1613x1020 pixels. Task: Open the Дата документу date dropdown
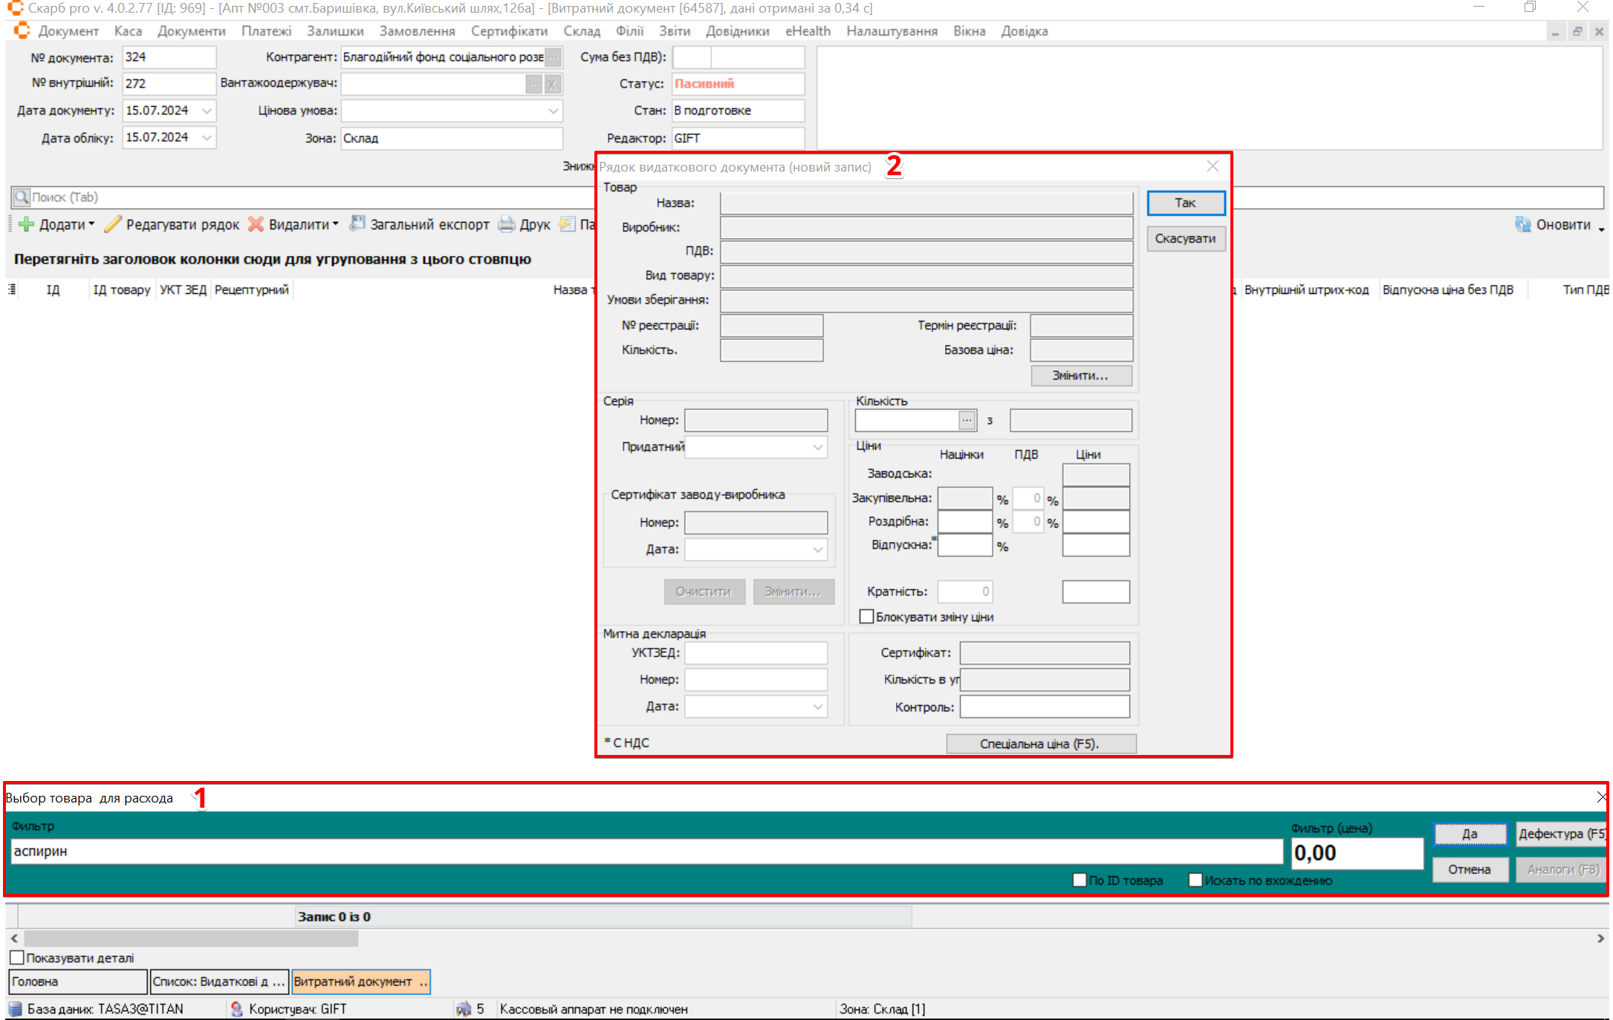[x=207, y=111]
